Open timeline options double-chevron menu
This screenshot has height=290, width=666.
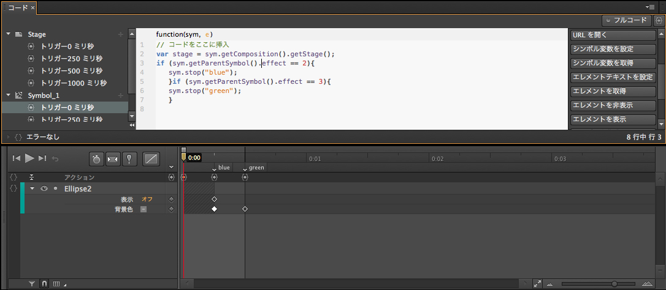click(x=171, y=166)
